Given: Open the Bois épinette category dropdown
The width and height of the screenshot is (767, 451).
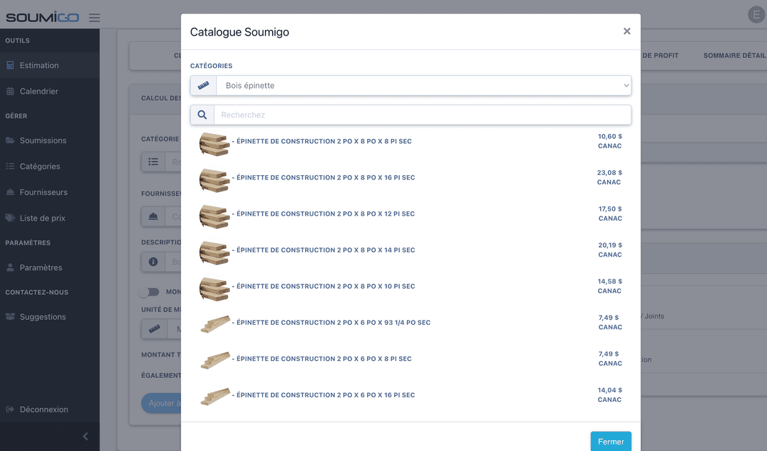Looking at the screenshot, I should 423,86.
